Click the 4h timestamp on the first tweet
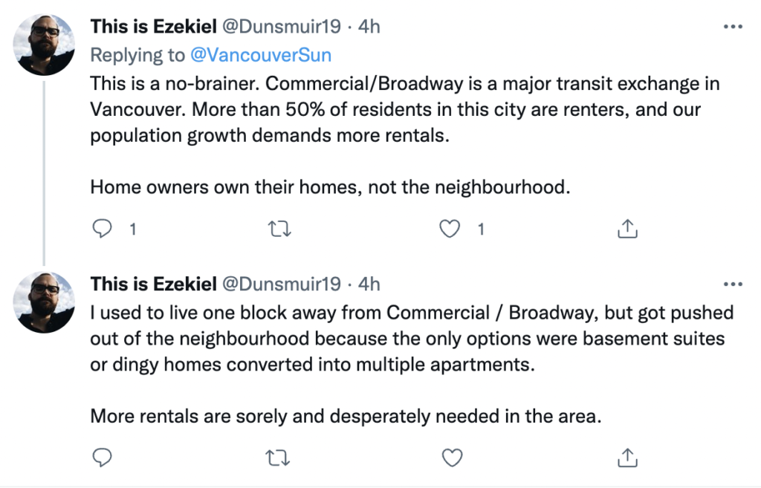Viewport: 761px width, 488px height. [369, 27]
